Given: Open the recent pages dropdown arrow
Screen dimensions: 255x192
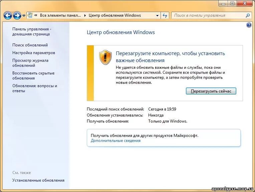Looking at the screenshot, I should [24, 16].
